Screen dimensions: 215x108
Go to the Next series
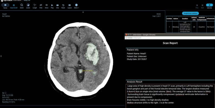point(202,6)
